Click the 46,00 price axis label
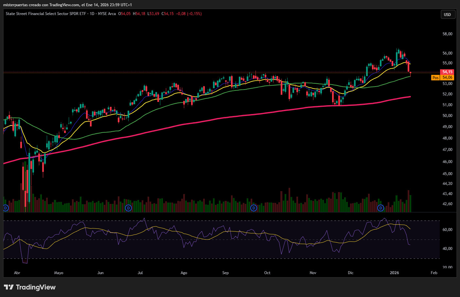 tap(447, 162)
